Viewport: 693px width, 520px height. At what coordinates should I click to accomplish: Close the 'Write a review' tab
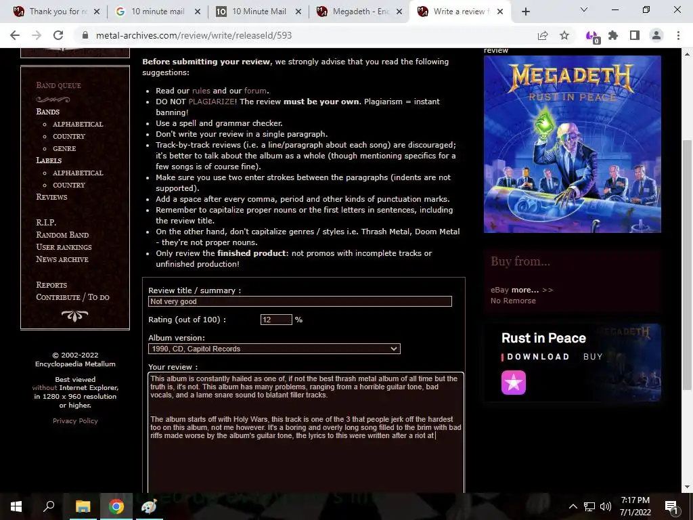click(x=500, y=12)
